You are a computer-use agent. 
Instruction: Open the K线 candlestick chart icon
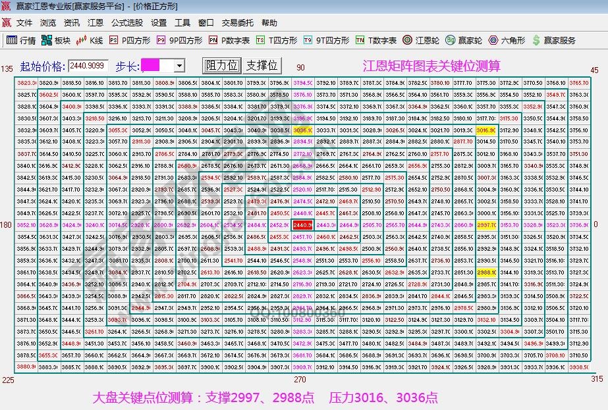88,39
